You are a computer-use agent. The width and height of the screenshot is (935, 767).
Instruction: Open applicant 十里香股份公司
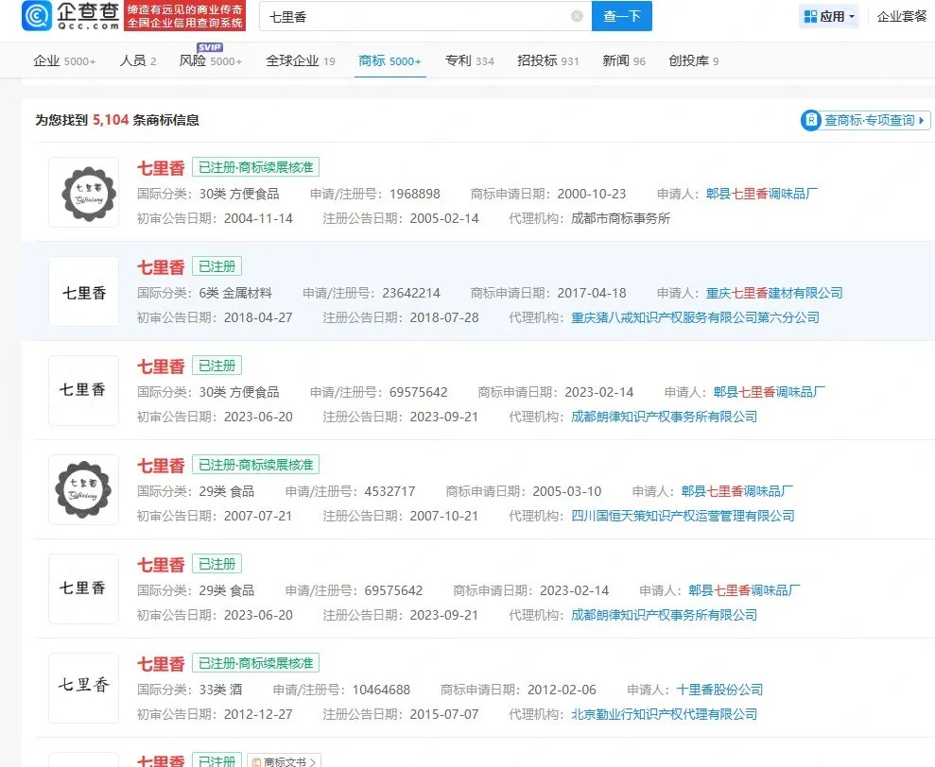point(719,690)
